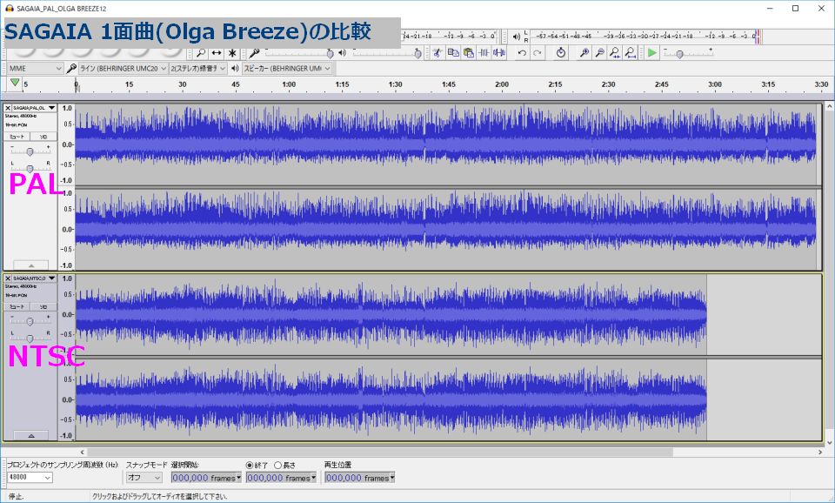Click the Fit Project zoom icon
This screenshot has height=503, width=835.
pos(630,53)
